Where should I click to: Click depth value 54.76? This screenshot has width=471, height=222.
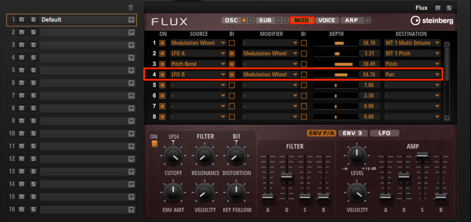coord(369,75)
